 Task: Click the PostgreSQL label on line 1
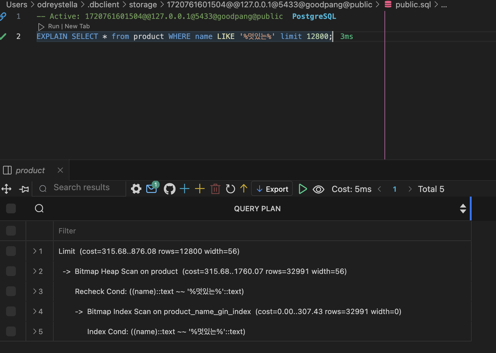pos(314,16)
